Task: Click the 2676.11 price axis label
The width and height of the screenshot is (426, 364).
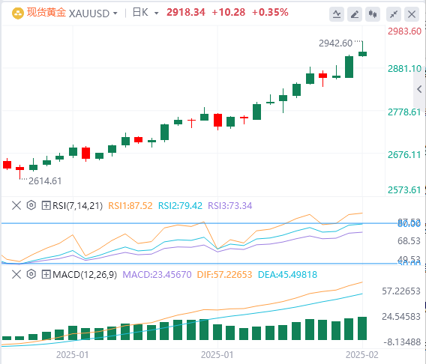Action: 404,155
